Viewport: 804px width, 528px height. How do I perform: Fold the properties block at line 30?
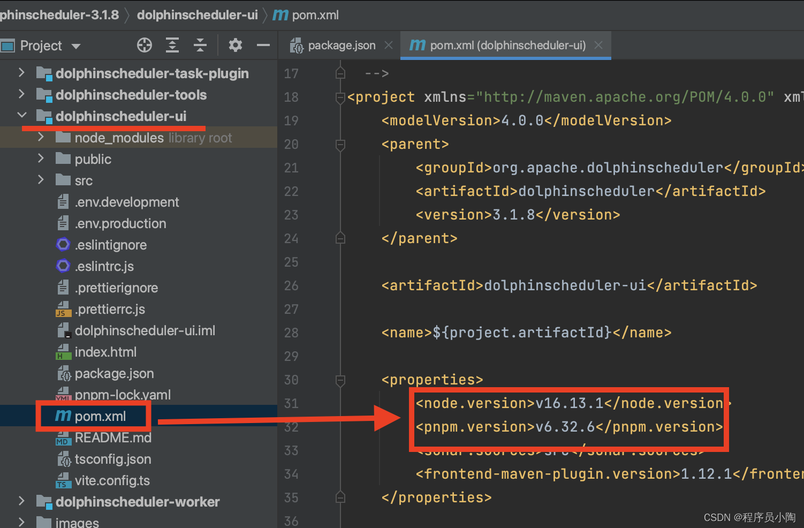point(340,380)
